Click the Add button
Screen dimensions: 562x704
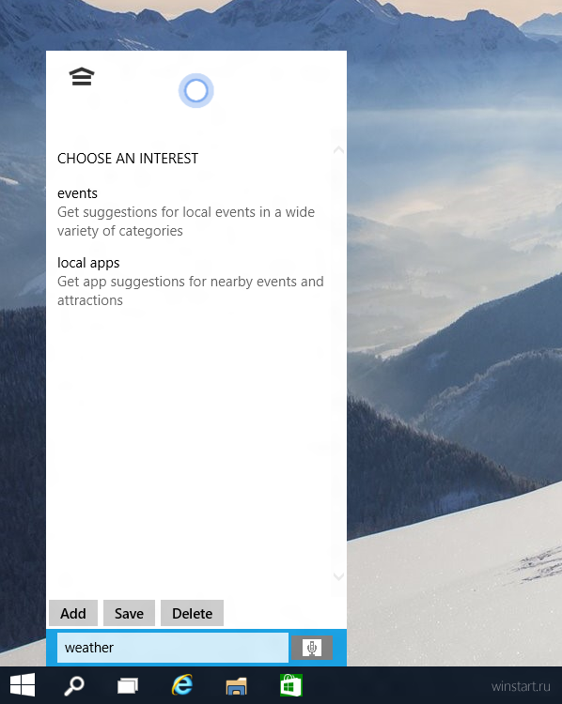73,613
